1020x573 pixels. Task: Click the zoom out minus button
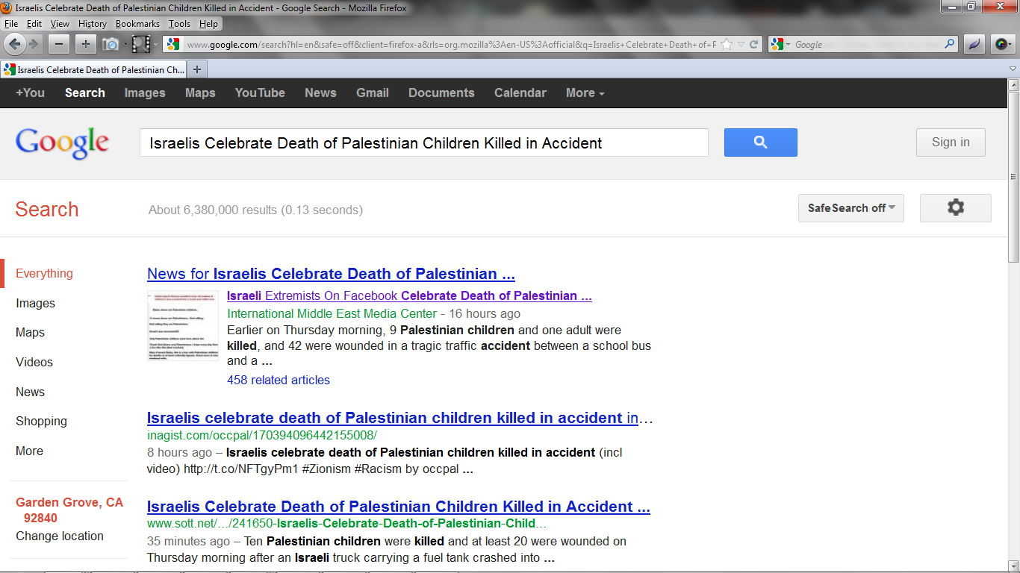pos(59,44)
